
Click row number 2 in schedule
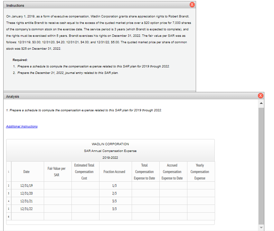(9, 186)
